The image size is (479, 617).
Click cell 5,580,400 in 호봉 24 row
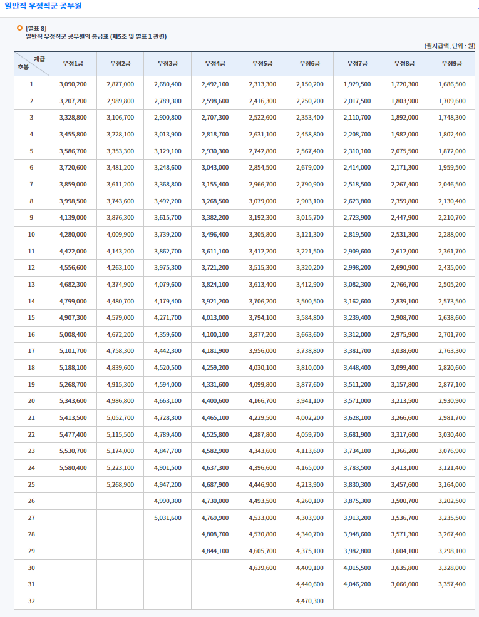[x=73, y=467]
